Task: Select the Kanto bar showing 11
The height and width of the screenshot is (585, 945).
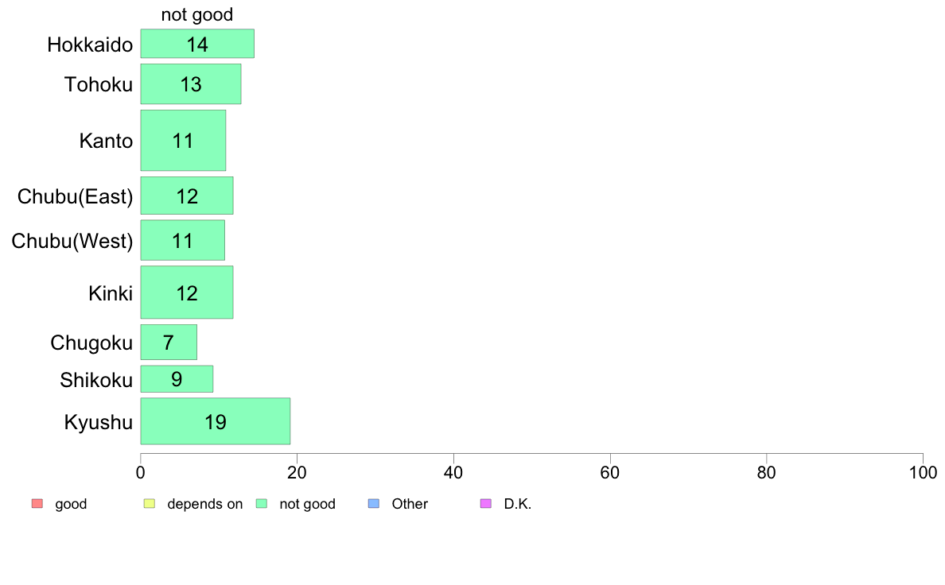Action: pos(183,141)
